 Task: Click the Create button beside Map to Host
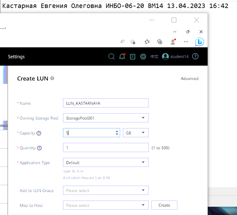164,205
